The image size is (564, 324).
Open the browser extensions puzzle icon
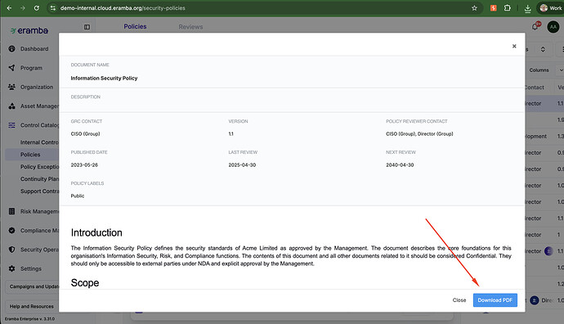pyautogui.click(x=507, y=8)
